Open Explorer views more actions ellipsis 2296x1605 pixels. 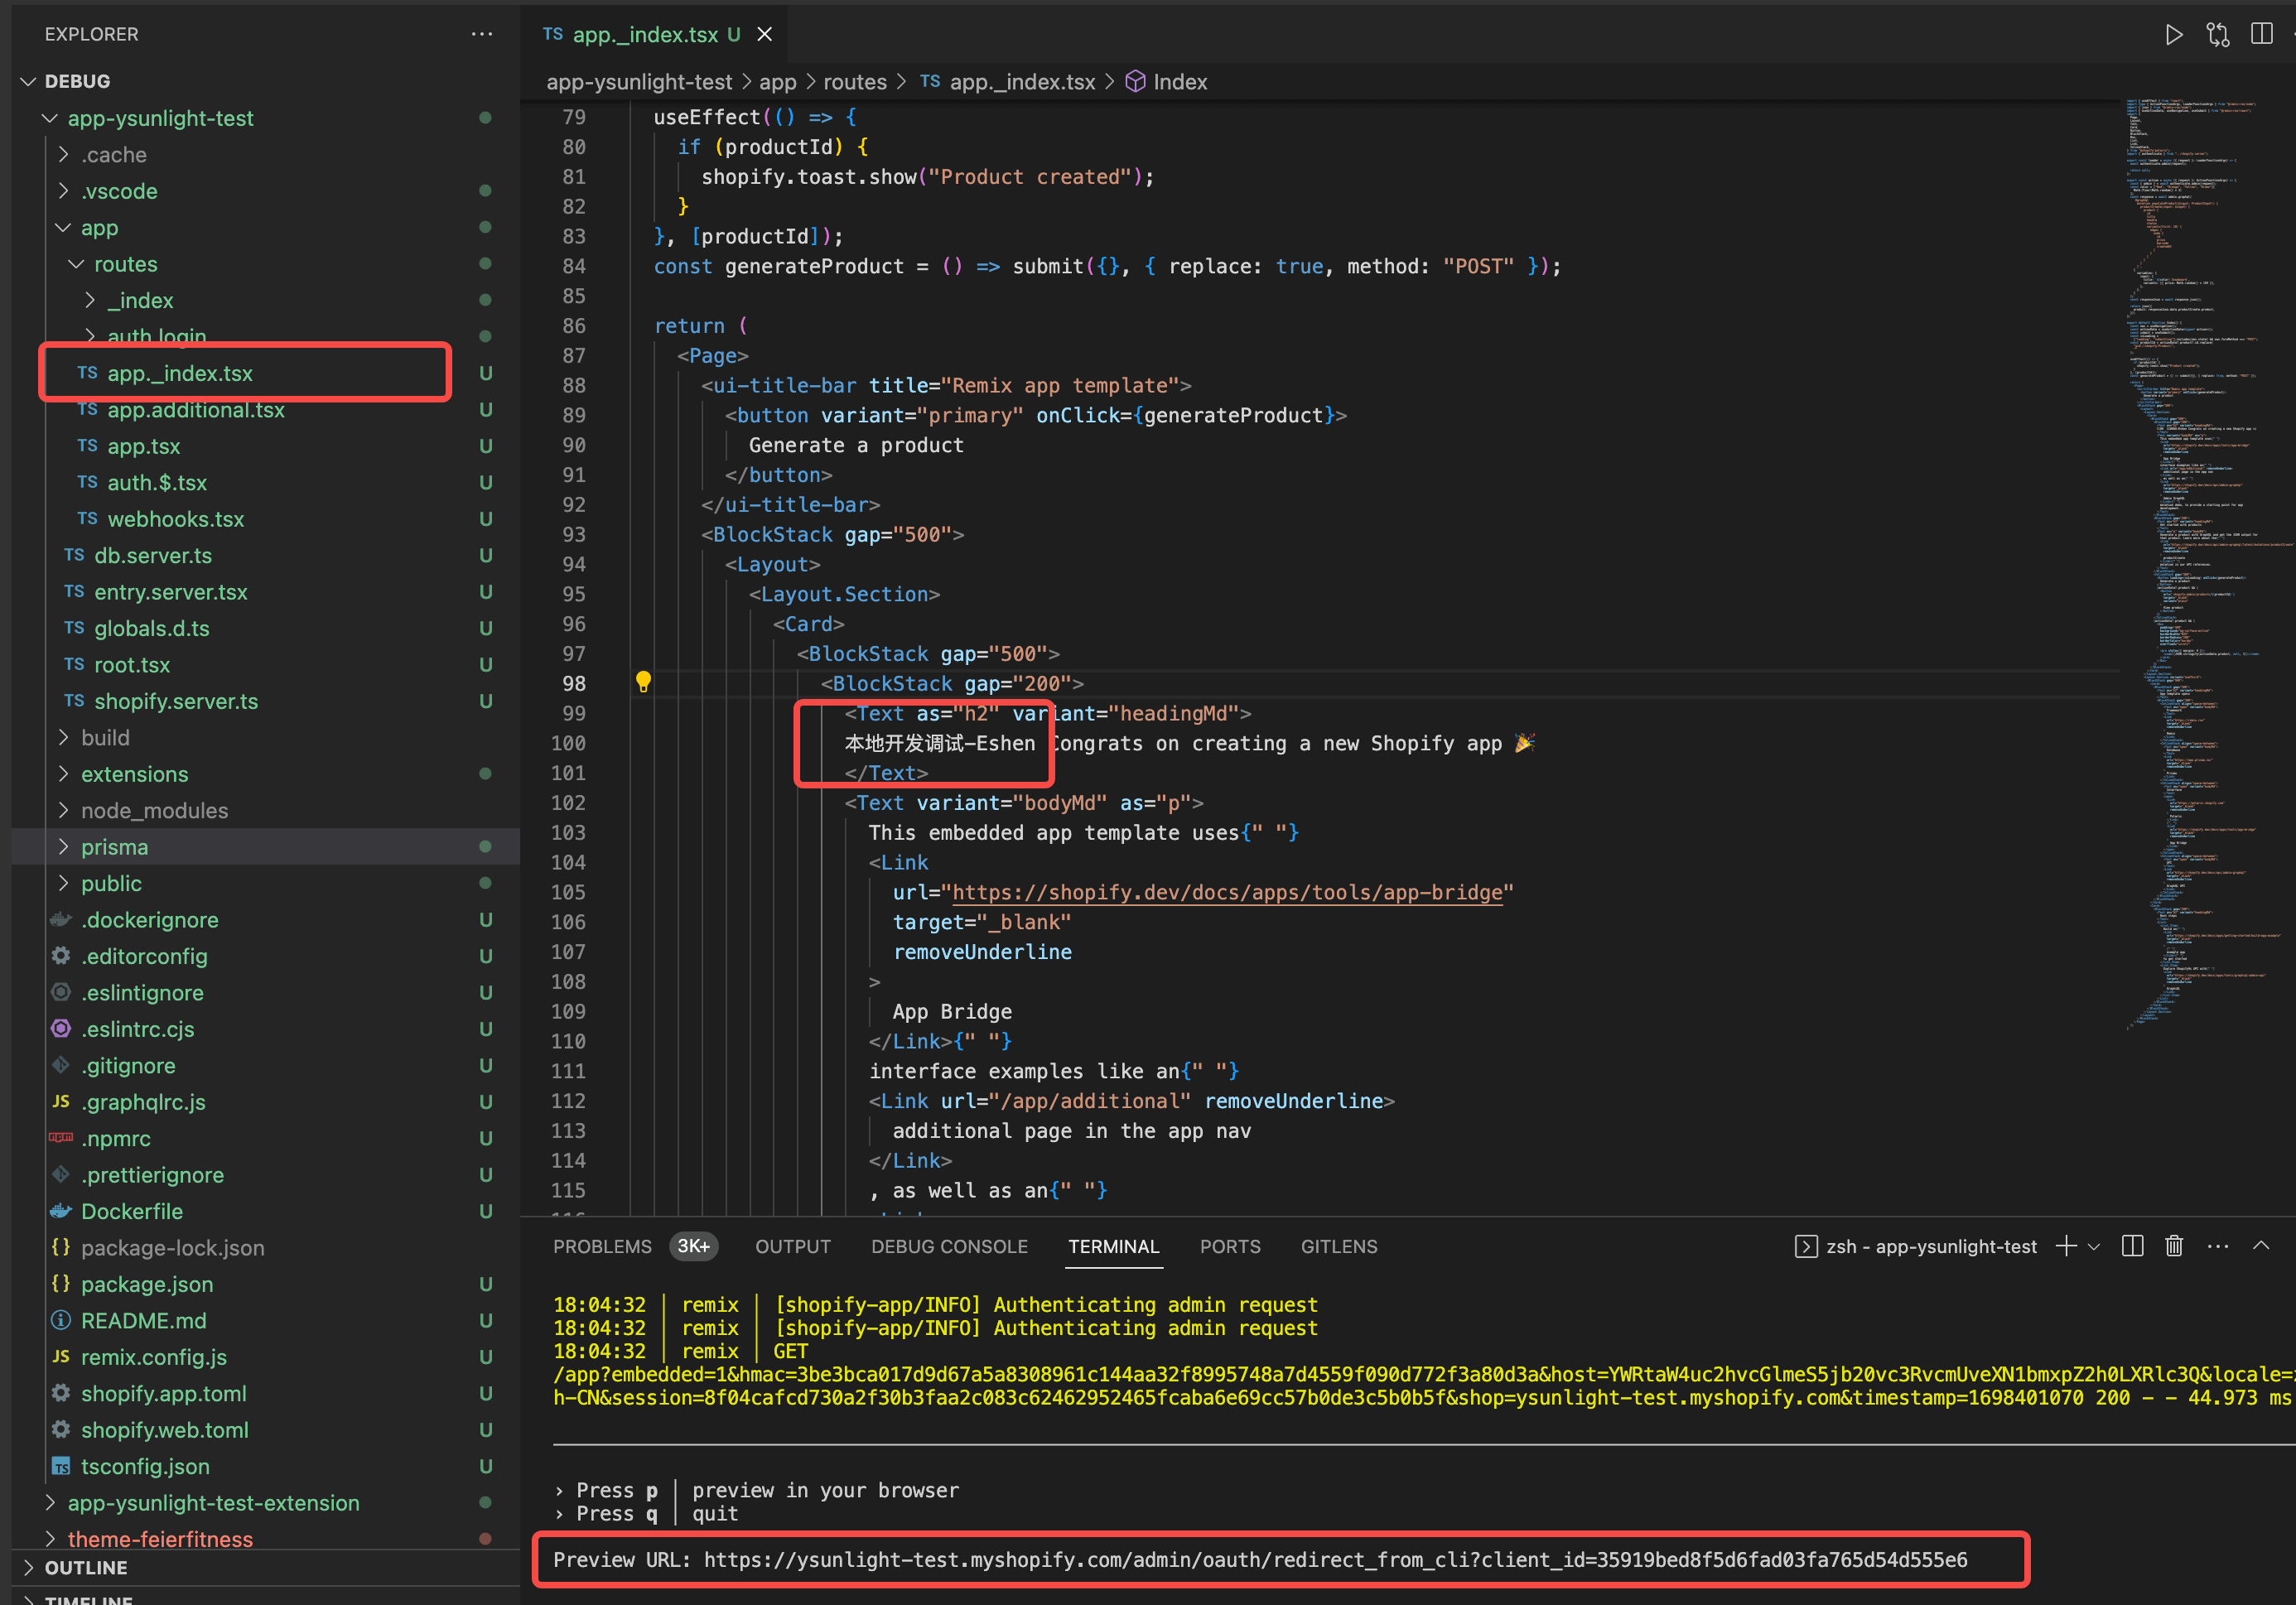[482, 34]
